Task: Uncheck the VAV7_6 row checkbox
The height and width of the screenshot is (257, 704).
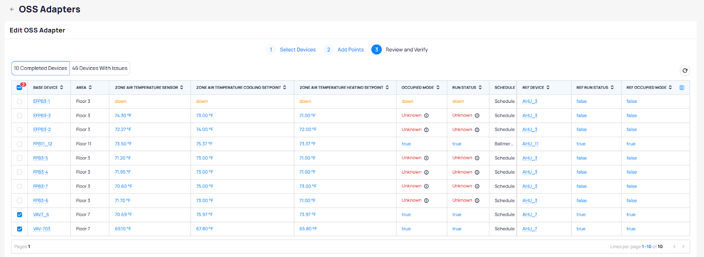Action: (19, 215)
